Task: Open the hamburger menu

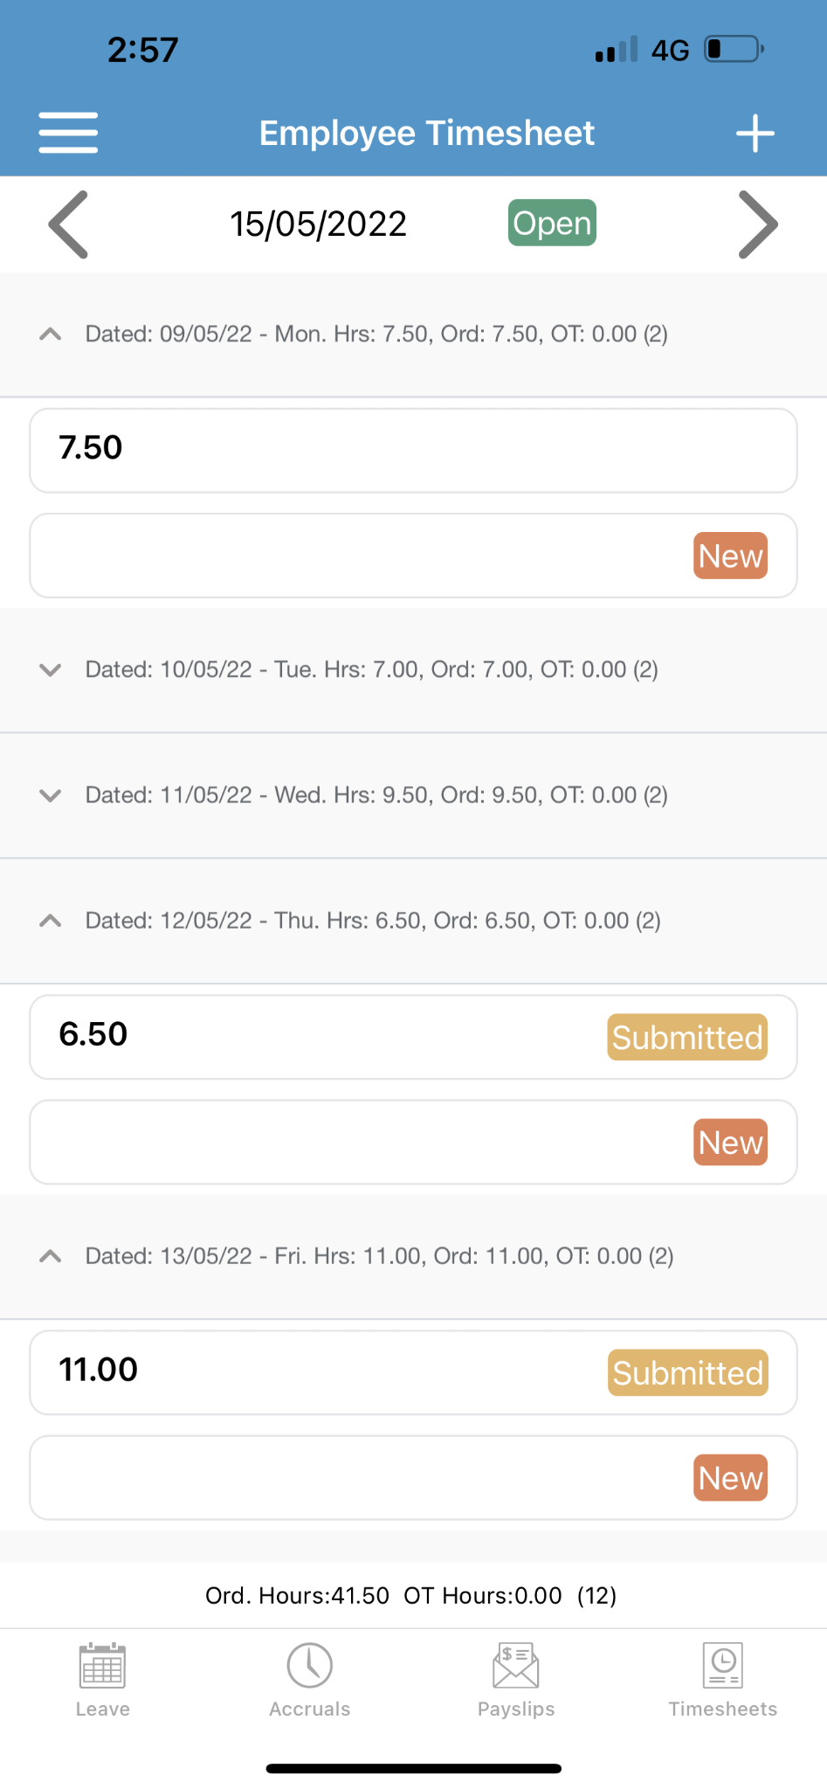Action: [68, 133]
